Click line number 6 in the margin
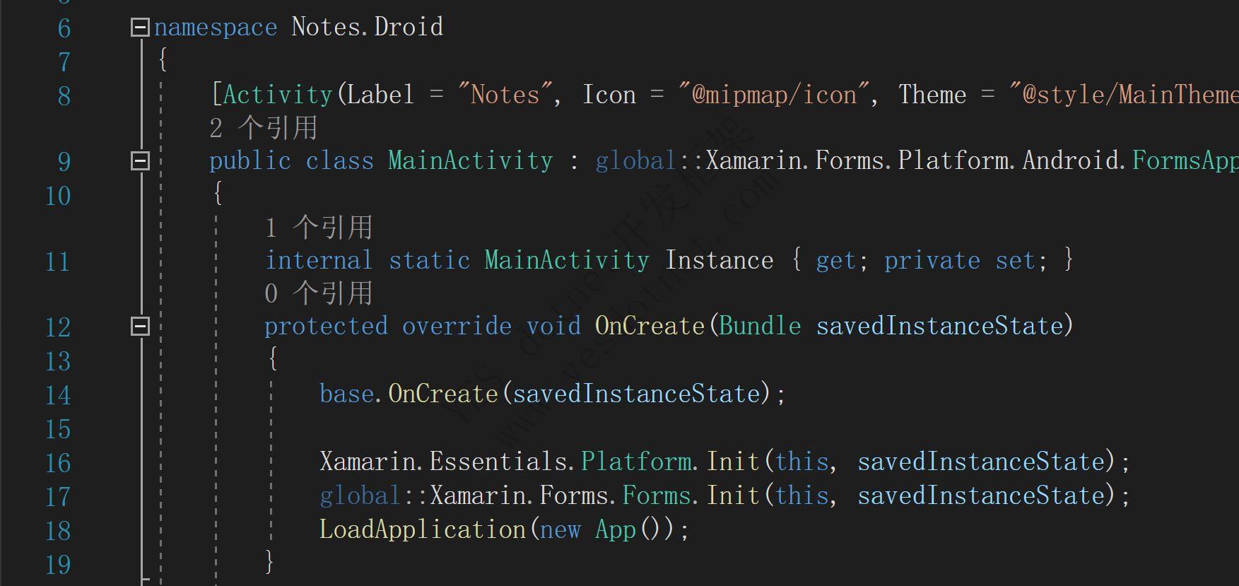1239x586 pixels. point(64,29)
